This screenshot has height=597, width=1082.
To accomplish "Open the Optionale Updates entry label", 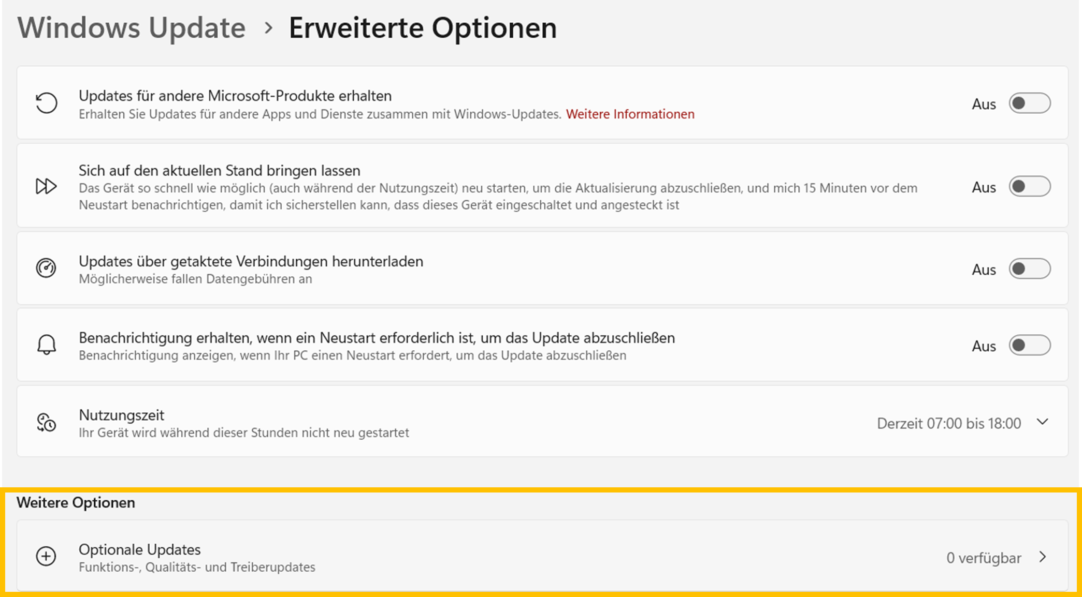I will (x=139, y=549).
